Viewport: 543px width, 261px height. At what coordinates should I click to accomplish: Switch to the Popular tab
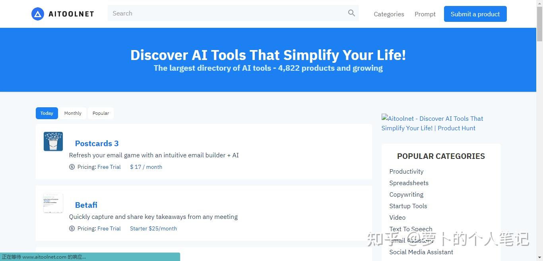click(101, 113)
